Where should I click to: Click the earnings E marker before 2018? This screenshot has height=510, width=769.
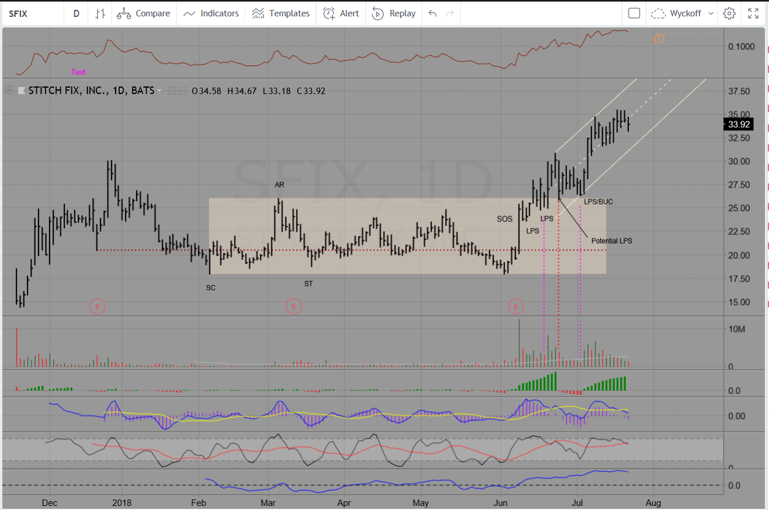[x=97, y=306]
